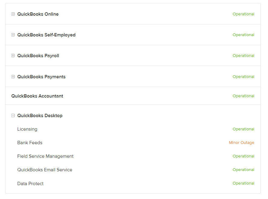Viewport: 268px width, 199px height.
Task: Expand the QuickBooks Self-Employed plus icon
Action: pyautogui.click(x=13, y=35)
